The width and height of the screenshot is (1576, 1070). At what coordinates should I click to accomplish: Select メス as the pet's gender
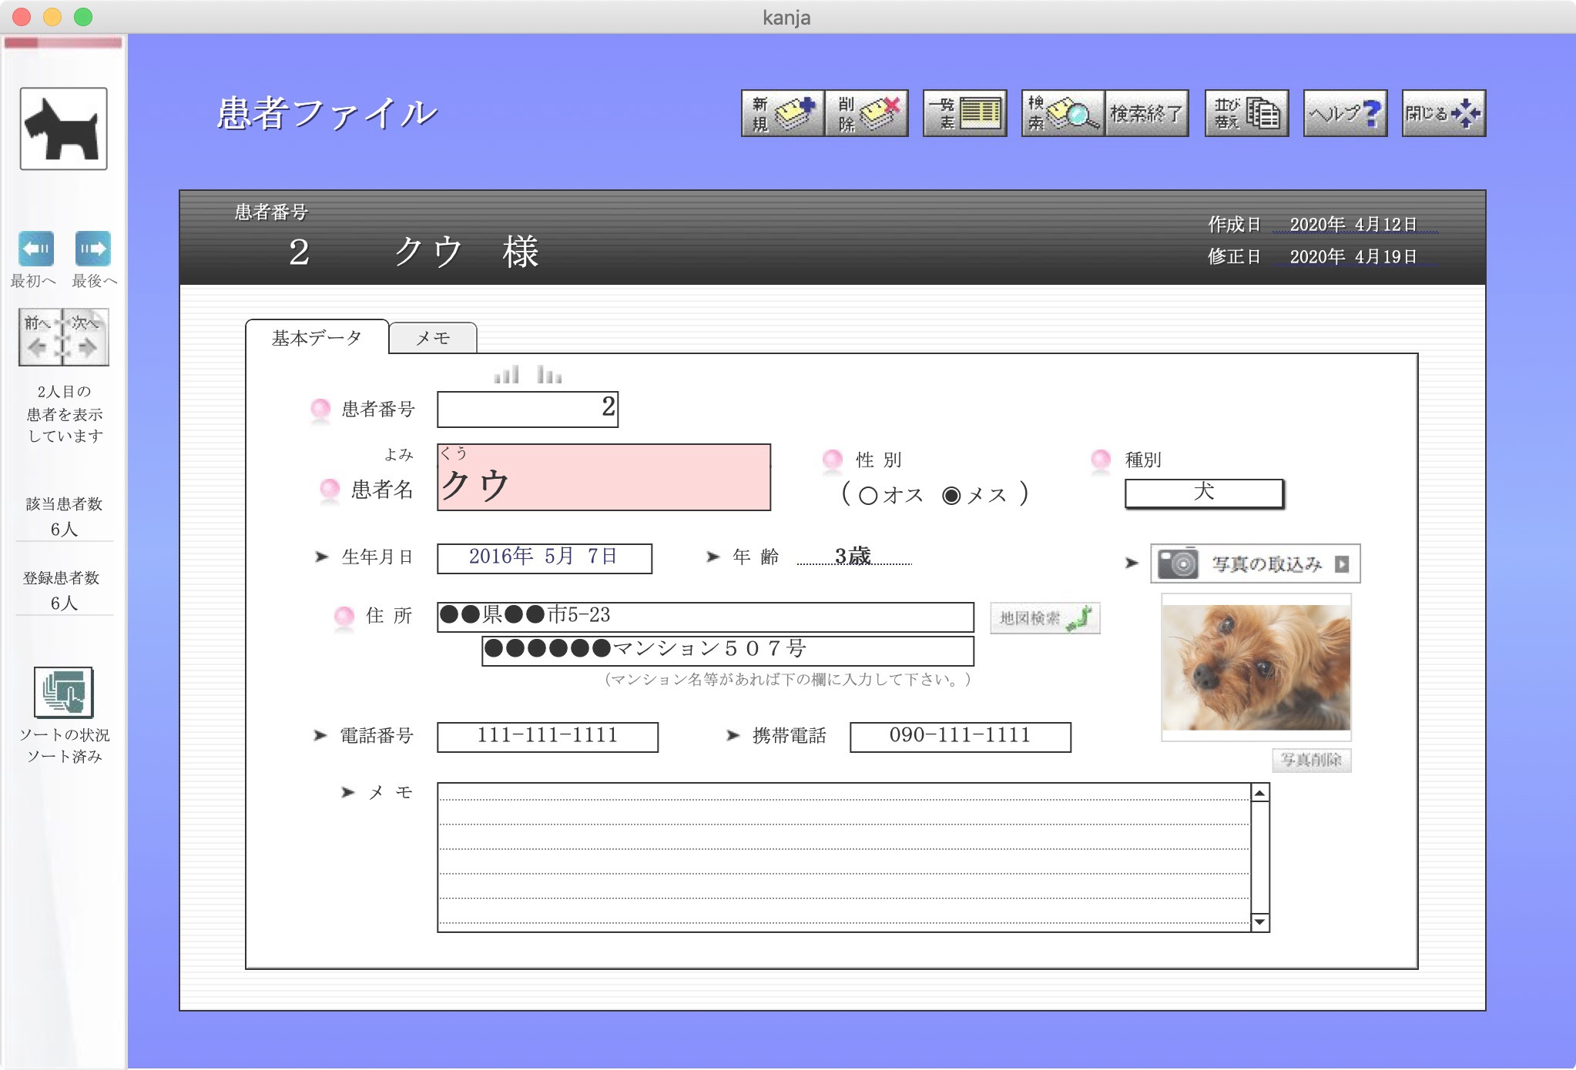pos(953,496)
